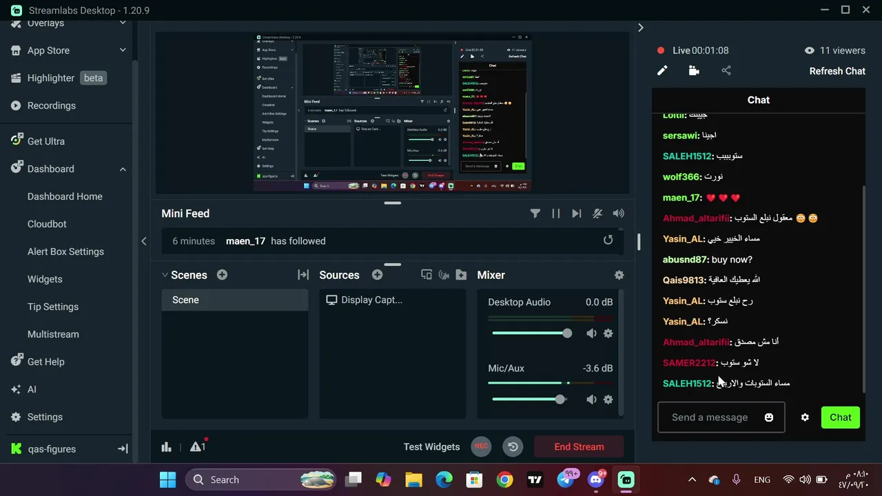
Task: Toggle studio mode icon in Sources header
Action: point(427,275)
